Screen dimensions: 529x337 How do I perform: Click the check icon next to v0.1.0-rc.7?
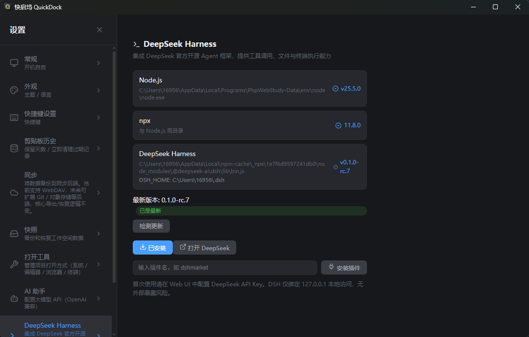[335, 167]
